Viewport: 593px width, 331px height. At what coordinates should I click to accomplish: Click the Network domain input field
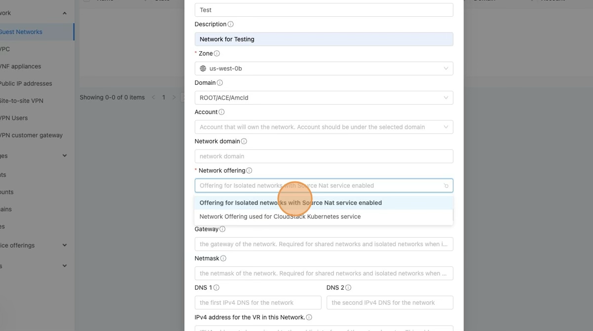click(x=324, y=156)
